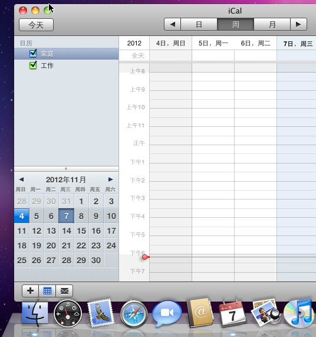This screenshot has height=337, width=316.
Task: Click the plus add calendar button
Action: (31, 291)
